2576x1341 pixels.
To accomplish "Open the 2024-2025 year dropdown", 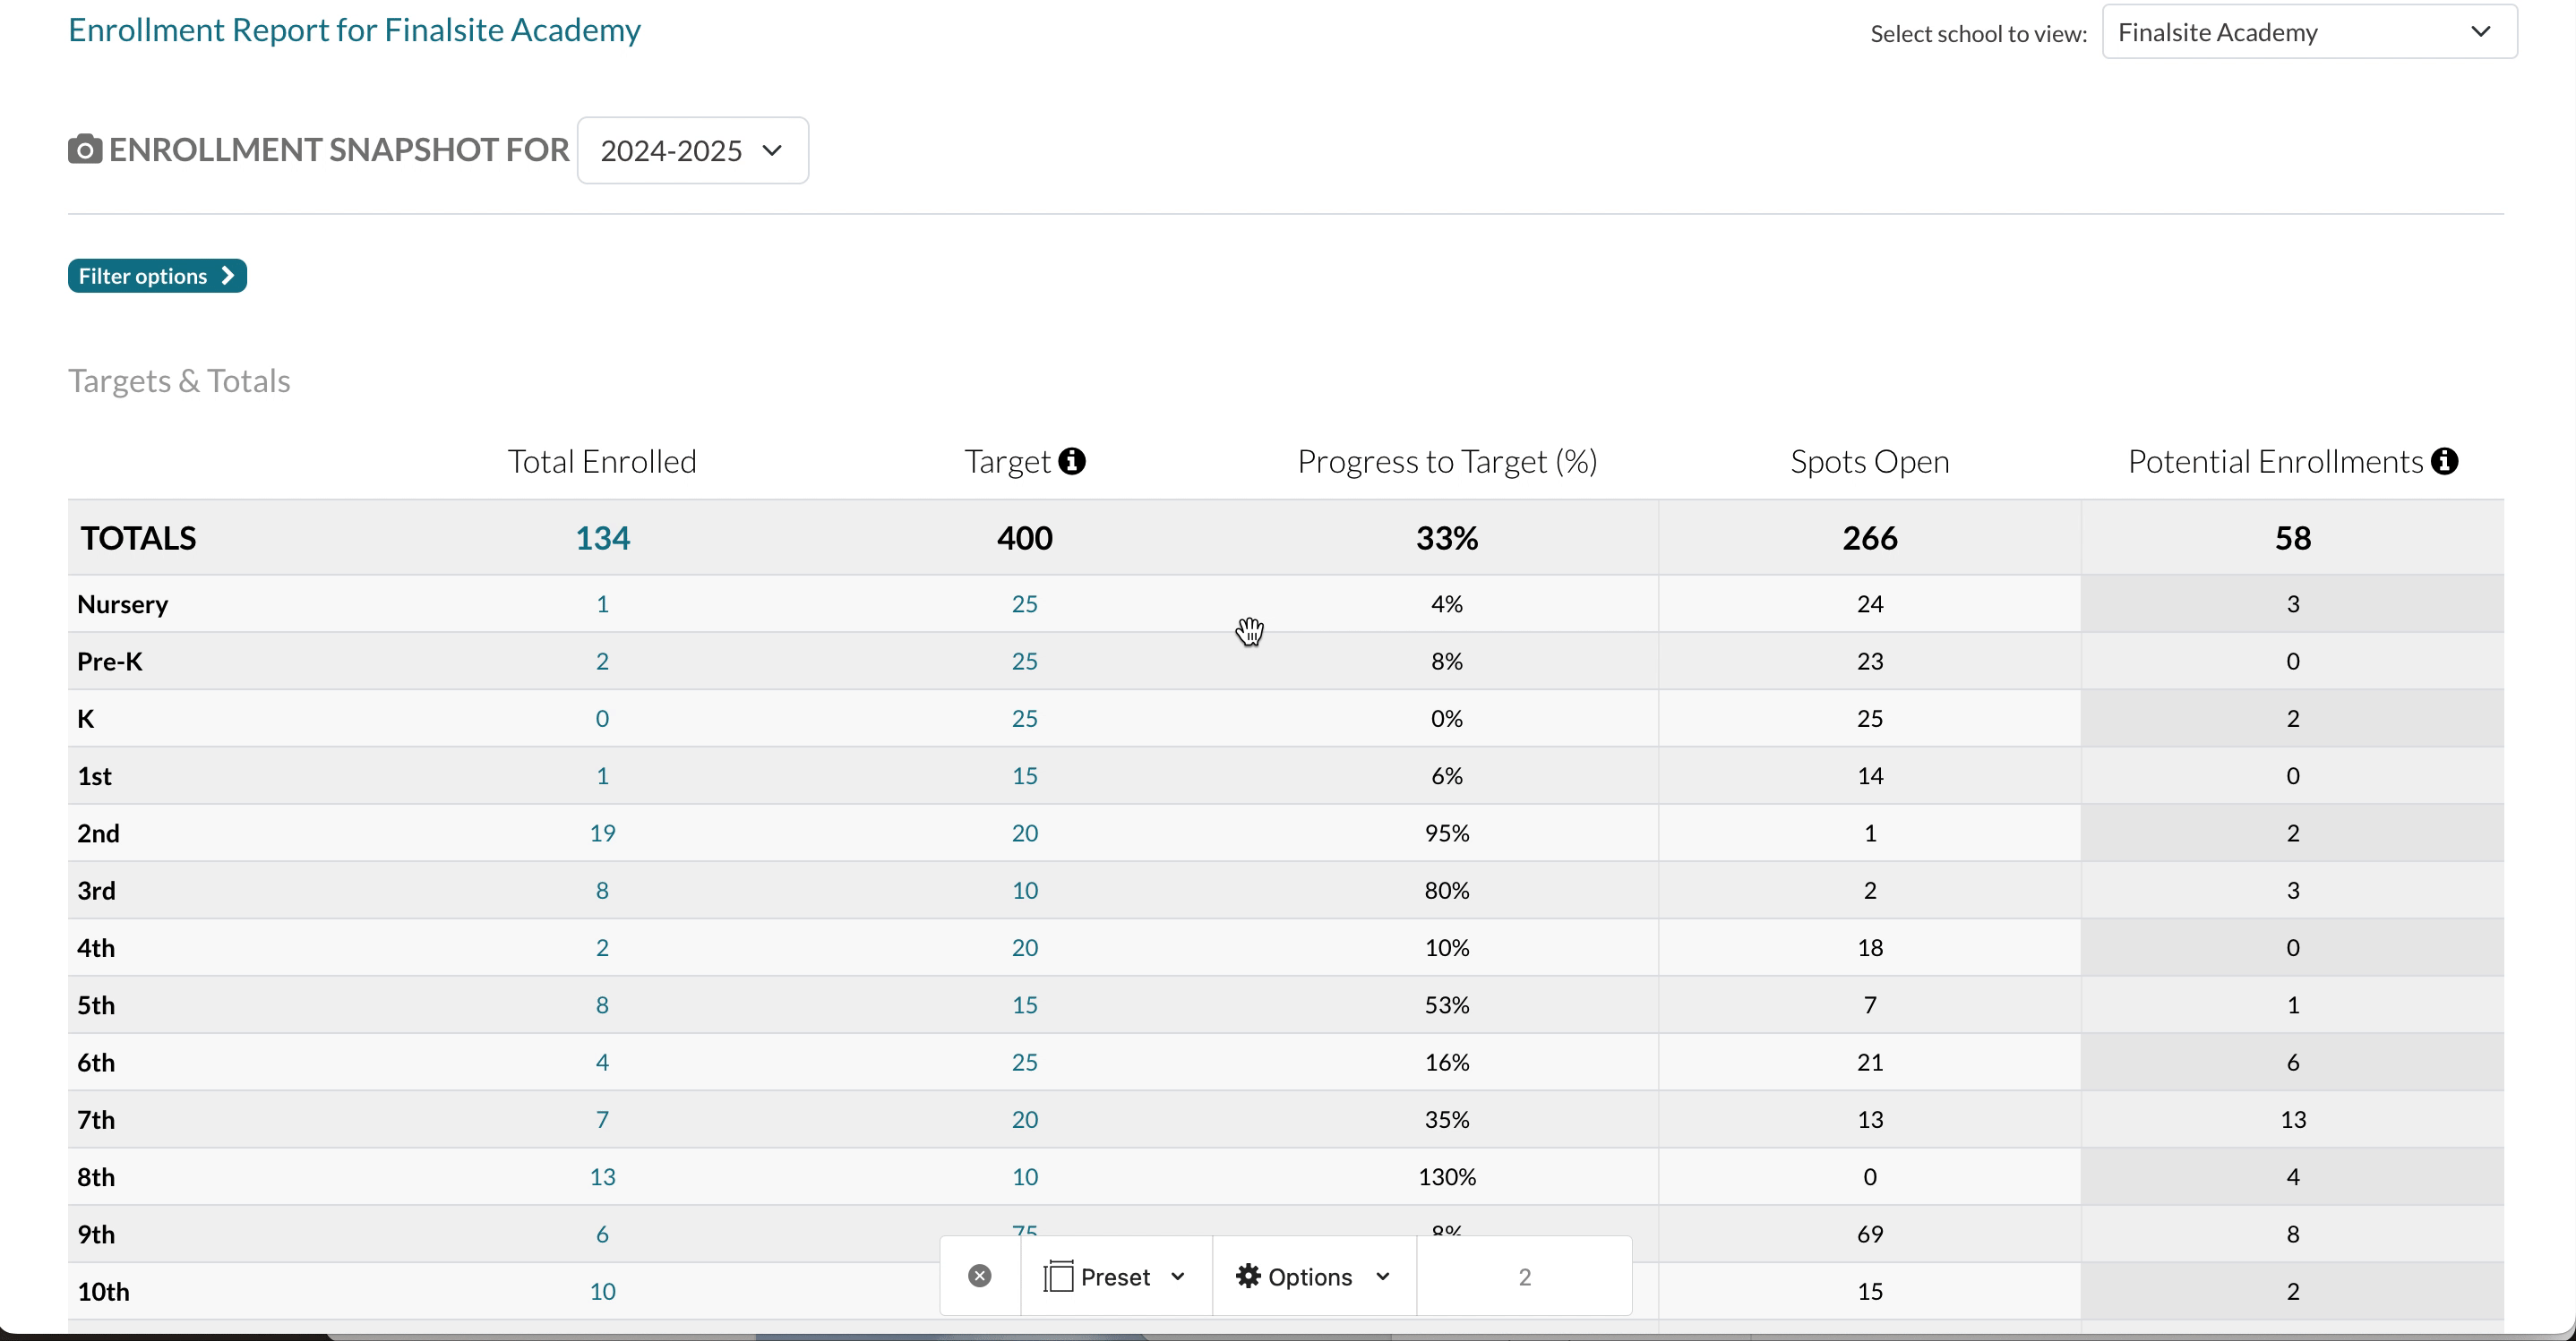I will (x=692, y=151).
